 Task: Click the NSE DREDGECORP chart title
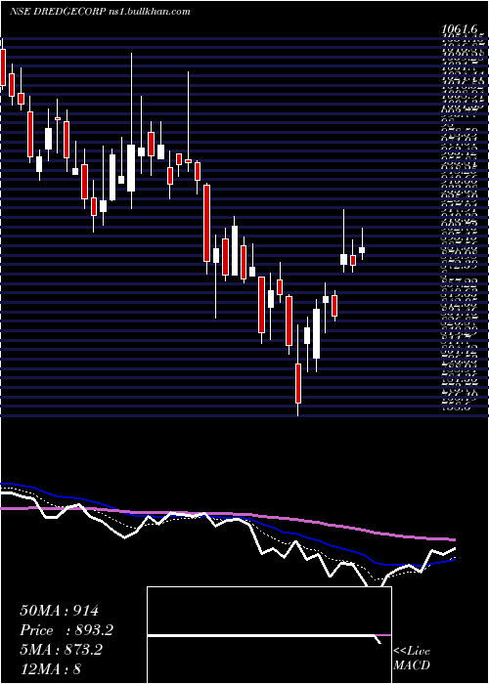pyautogui.click(x=57, y=12)
